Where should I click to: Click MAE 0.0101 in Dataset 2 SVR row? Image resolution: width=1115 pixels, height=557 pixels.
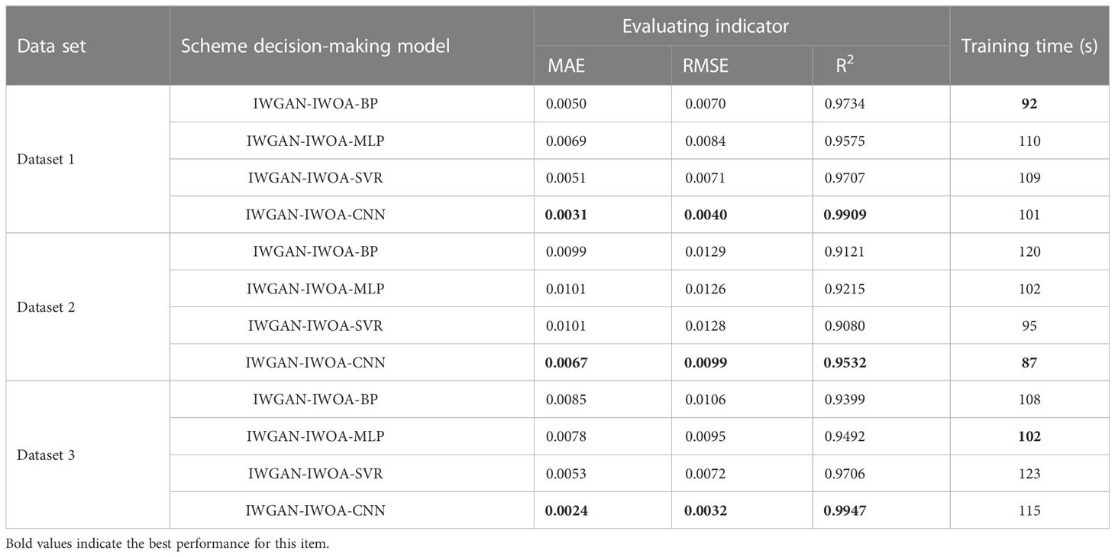coord(565,325)
